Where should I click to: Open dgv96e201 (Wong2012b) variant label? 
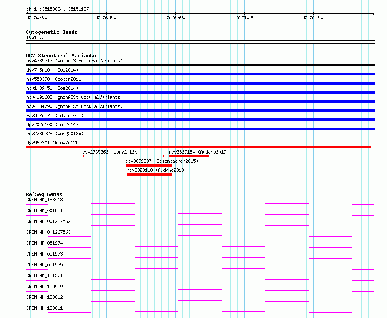tap(53, 143)
